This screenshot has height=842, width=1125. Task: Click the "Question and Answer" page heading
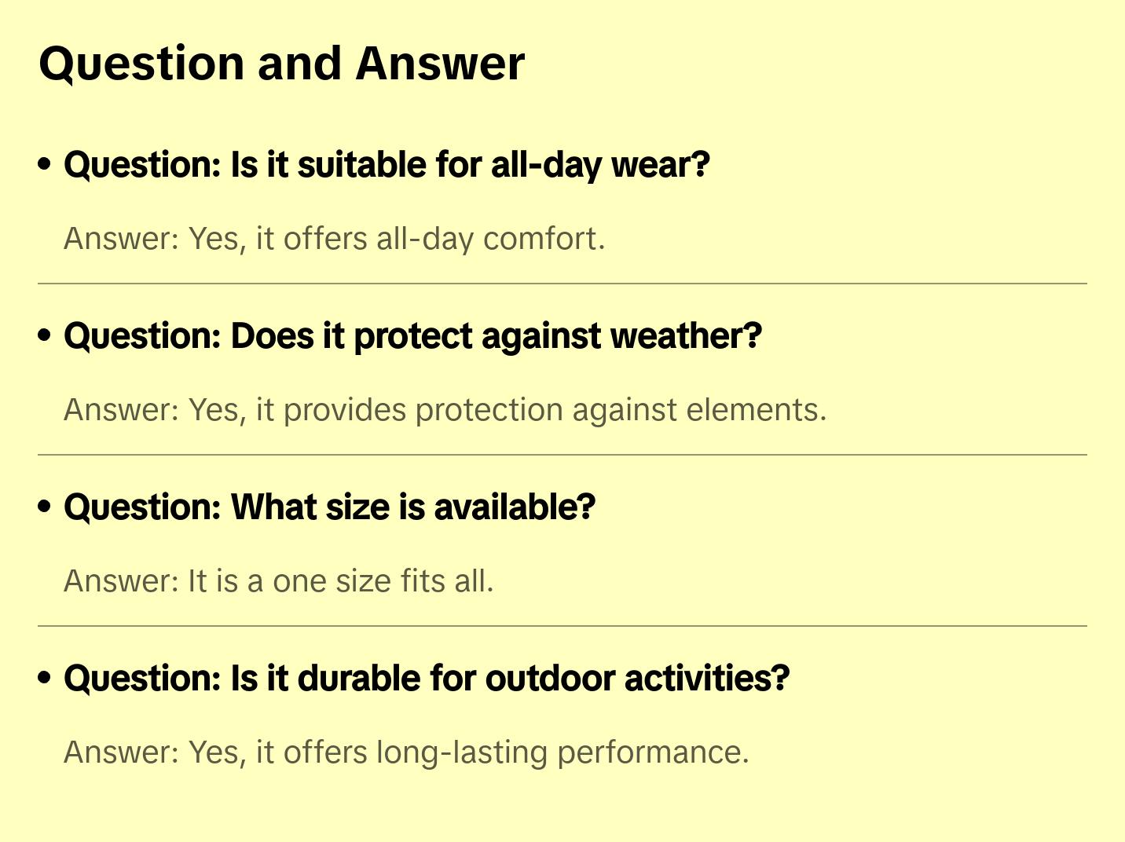click(x=281, y=64)
